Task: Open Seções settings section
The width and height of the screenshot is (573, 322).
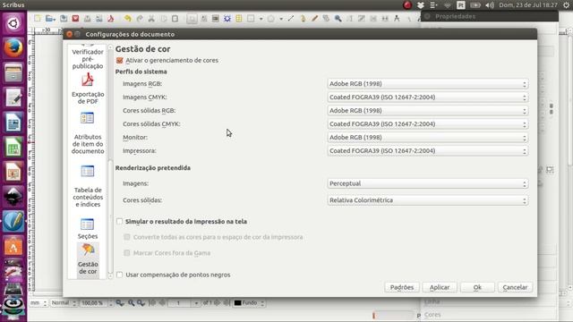Action: pos(88,229)
